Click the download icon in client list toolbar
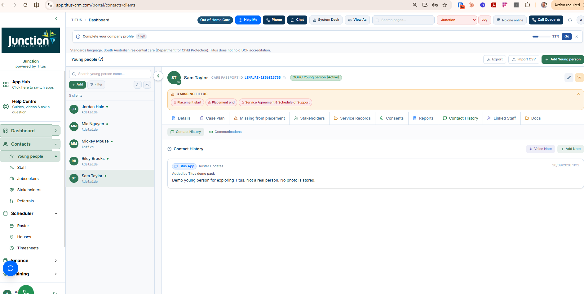The height and width of the screenshot is (294, 584). coord(147,85)
